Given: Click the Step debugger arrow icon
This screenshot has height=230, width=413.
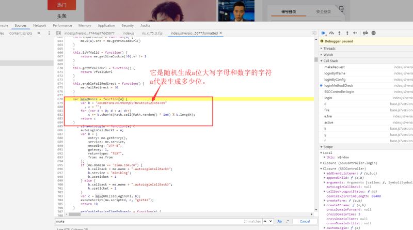Looking at the screenshot, I should point(355,33).
